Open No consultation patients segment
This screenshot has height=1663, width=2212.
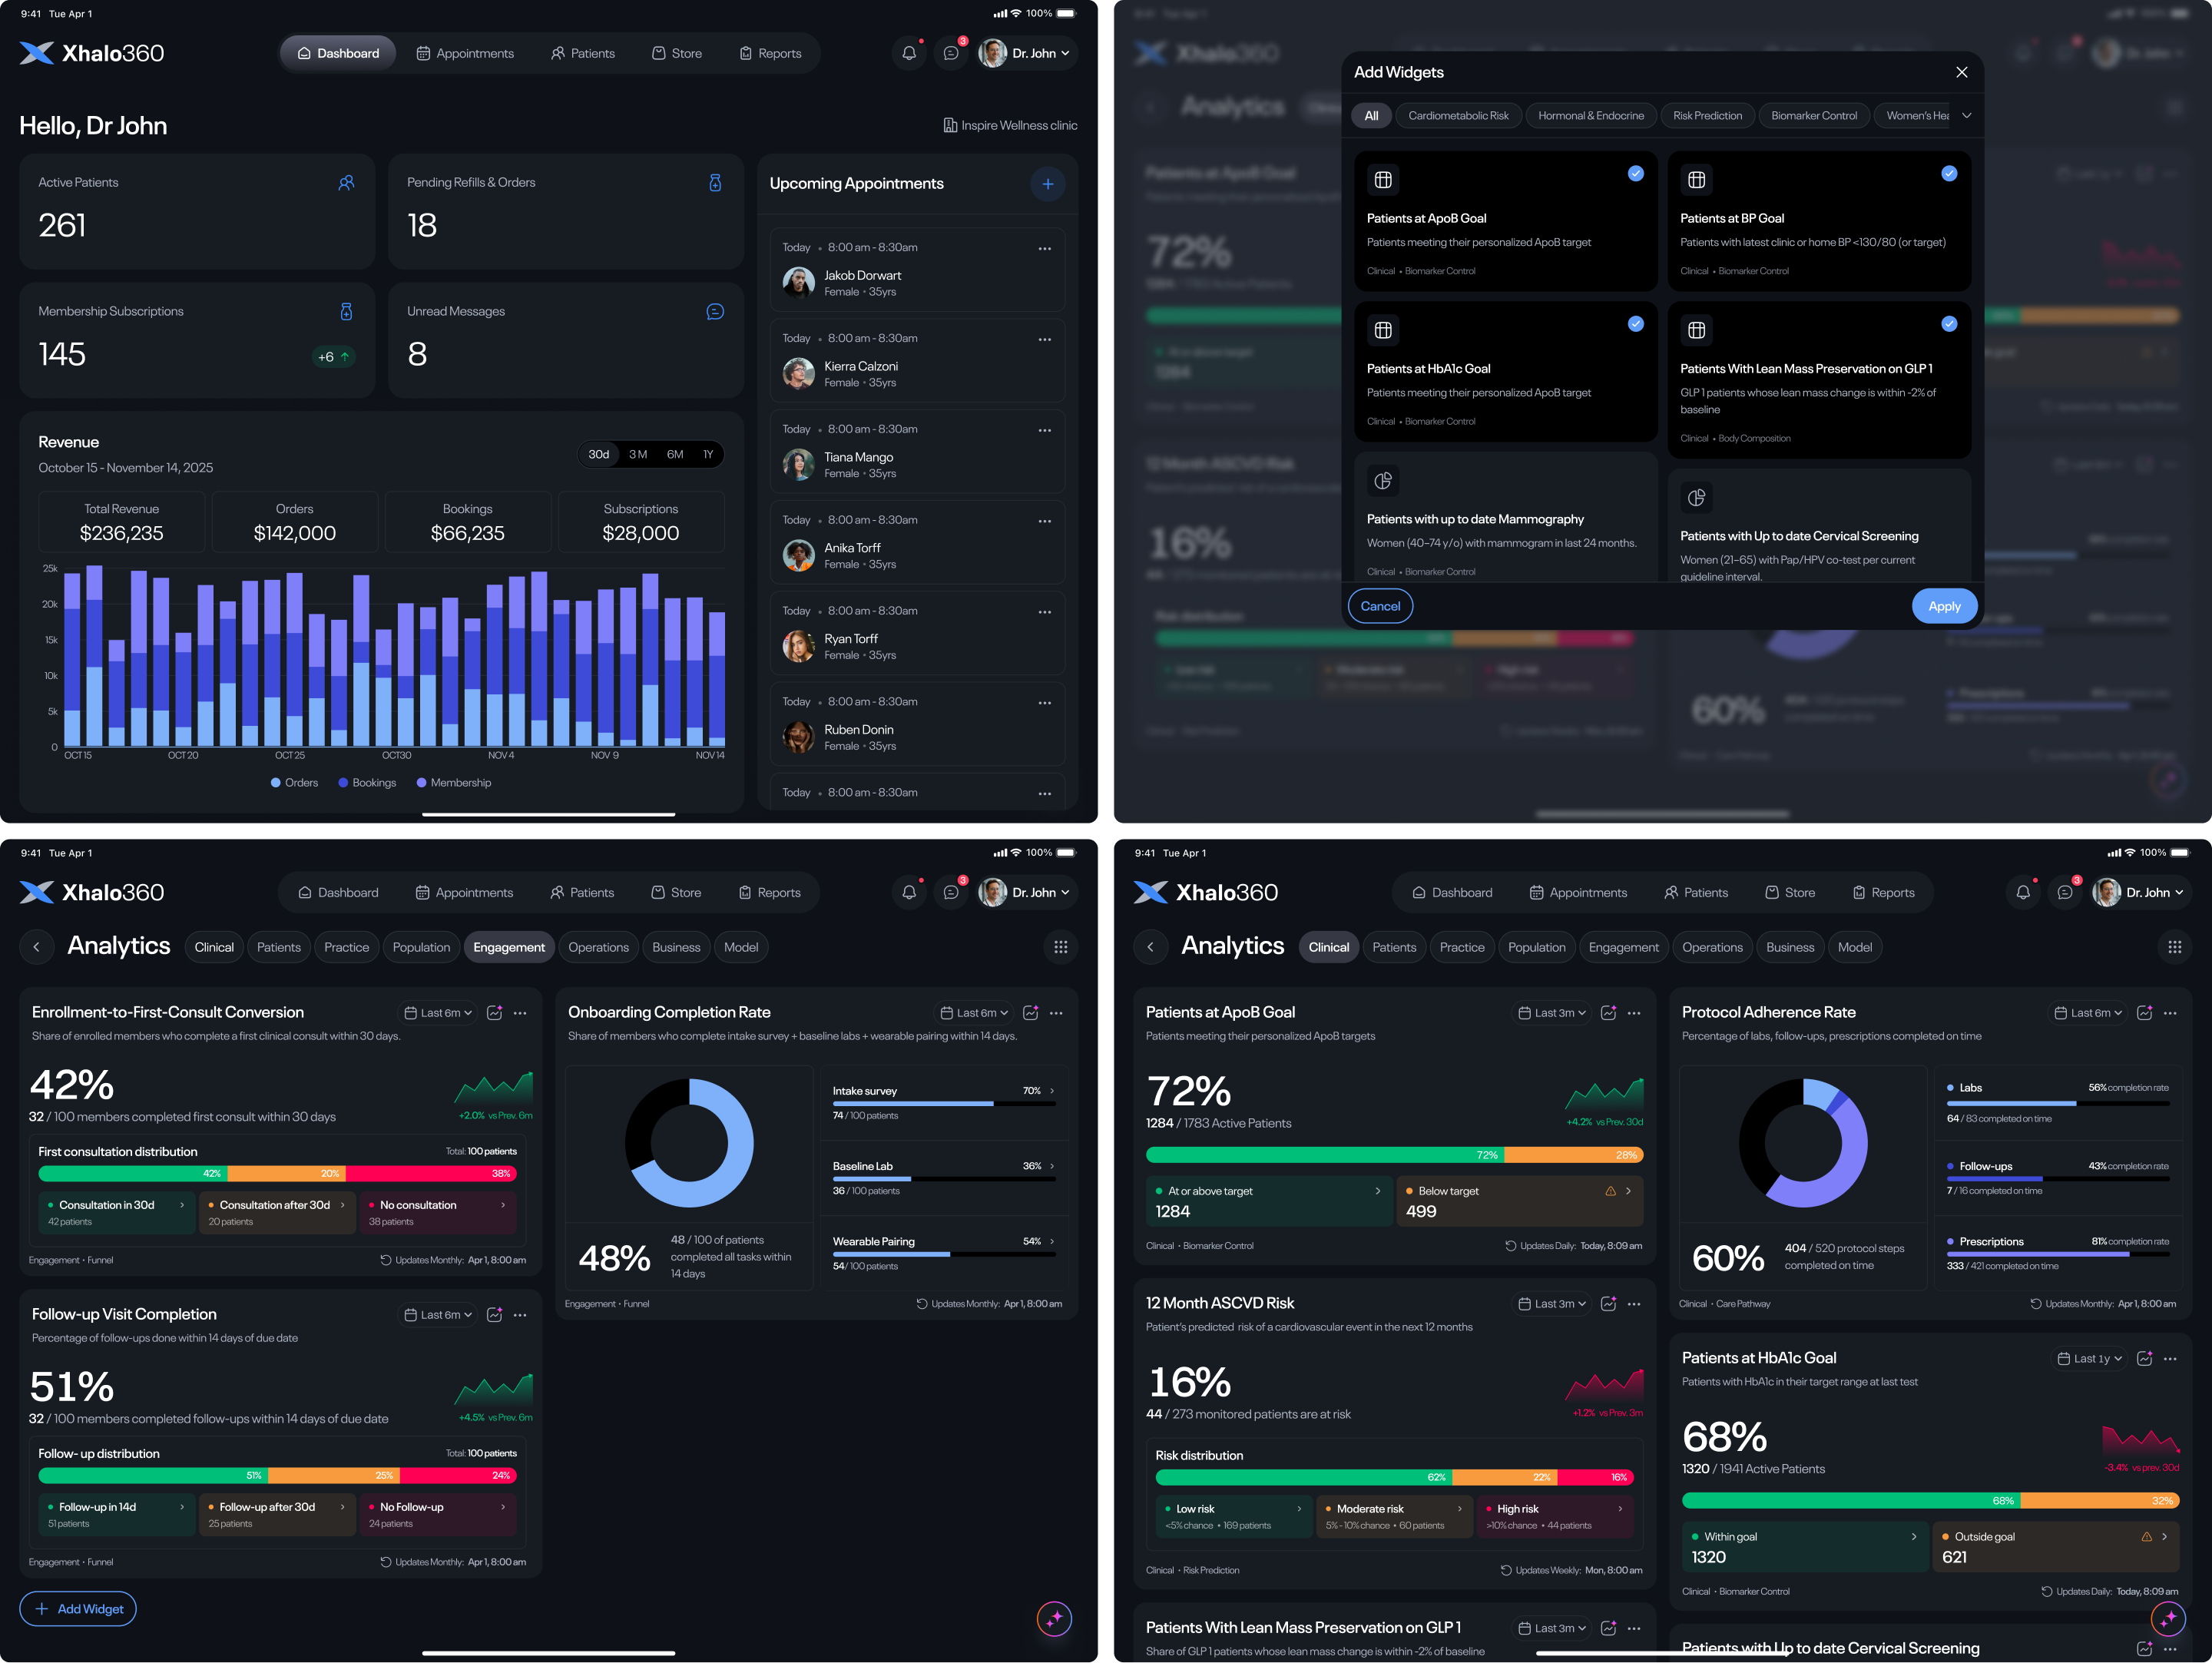tap(437, 1213)
